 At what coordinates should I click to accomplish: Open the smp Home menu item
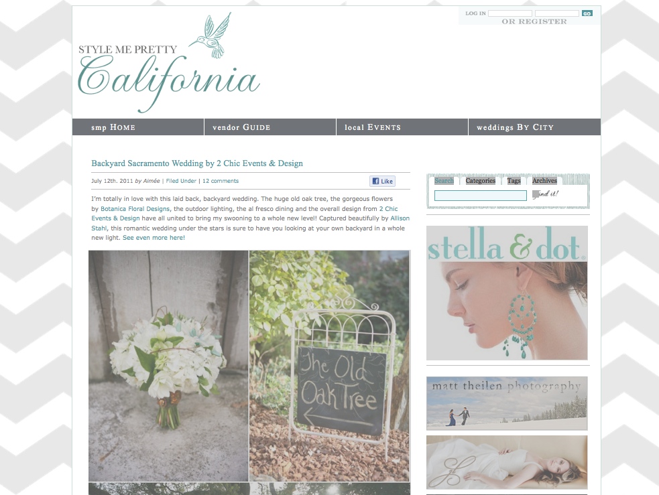coord(138,127)
